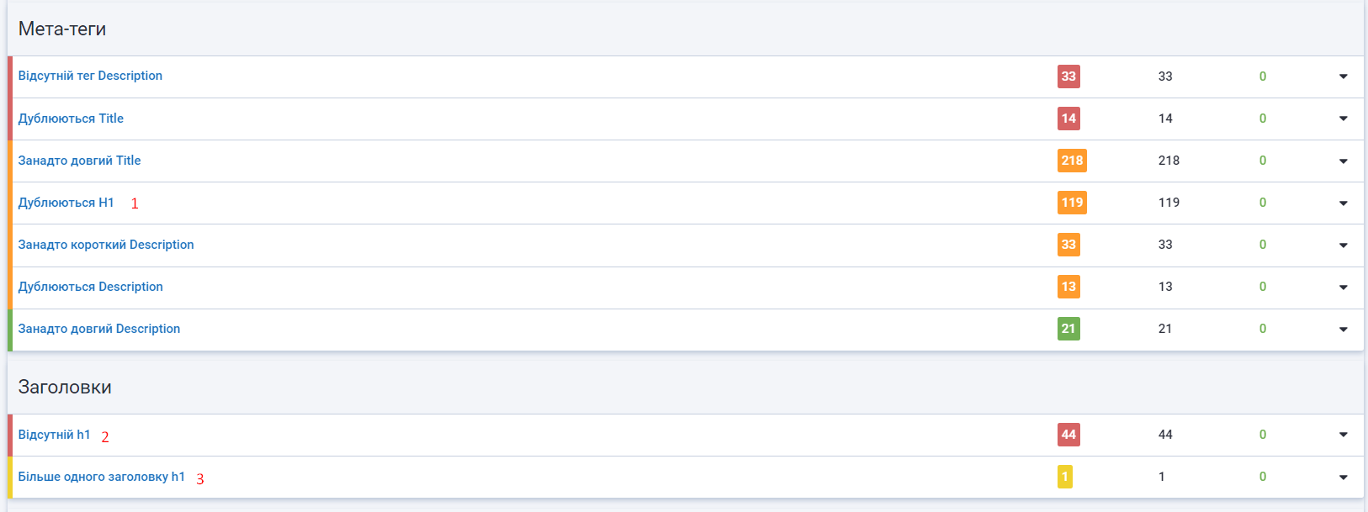Expand the Дублюються Description row arrow
1368x512 pixels.
(x=1343, y=287)
